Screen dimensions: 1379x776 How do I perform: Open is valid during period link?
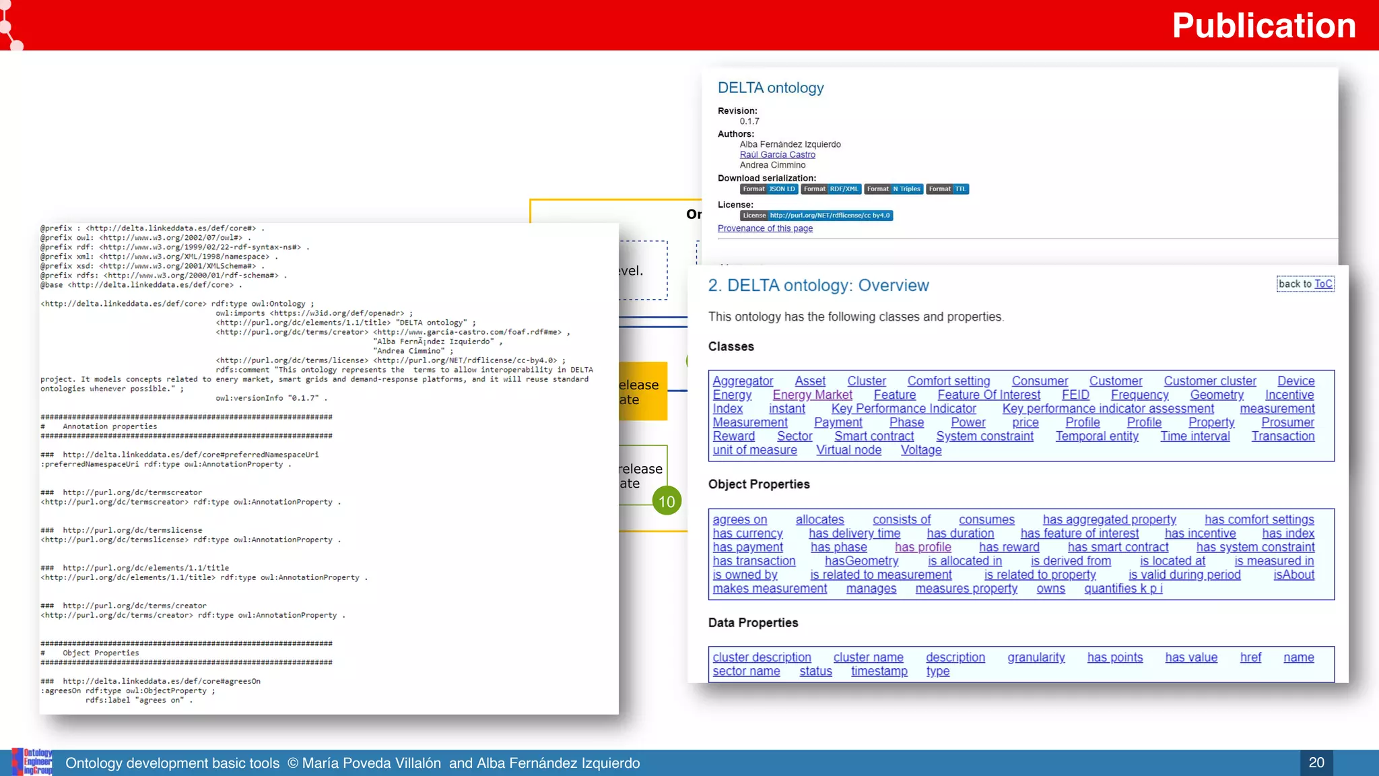[1184, 575]
